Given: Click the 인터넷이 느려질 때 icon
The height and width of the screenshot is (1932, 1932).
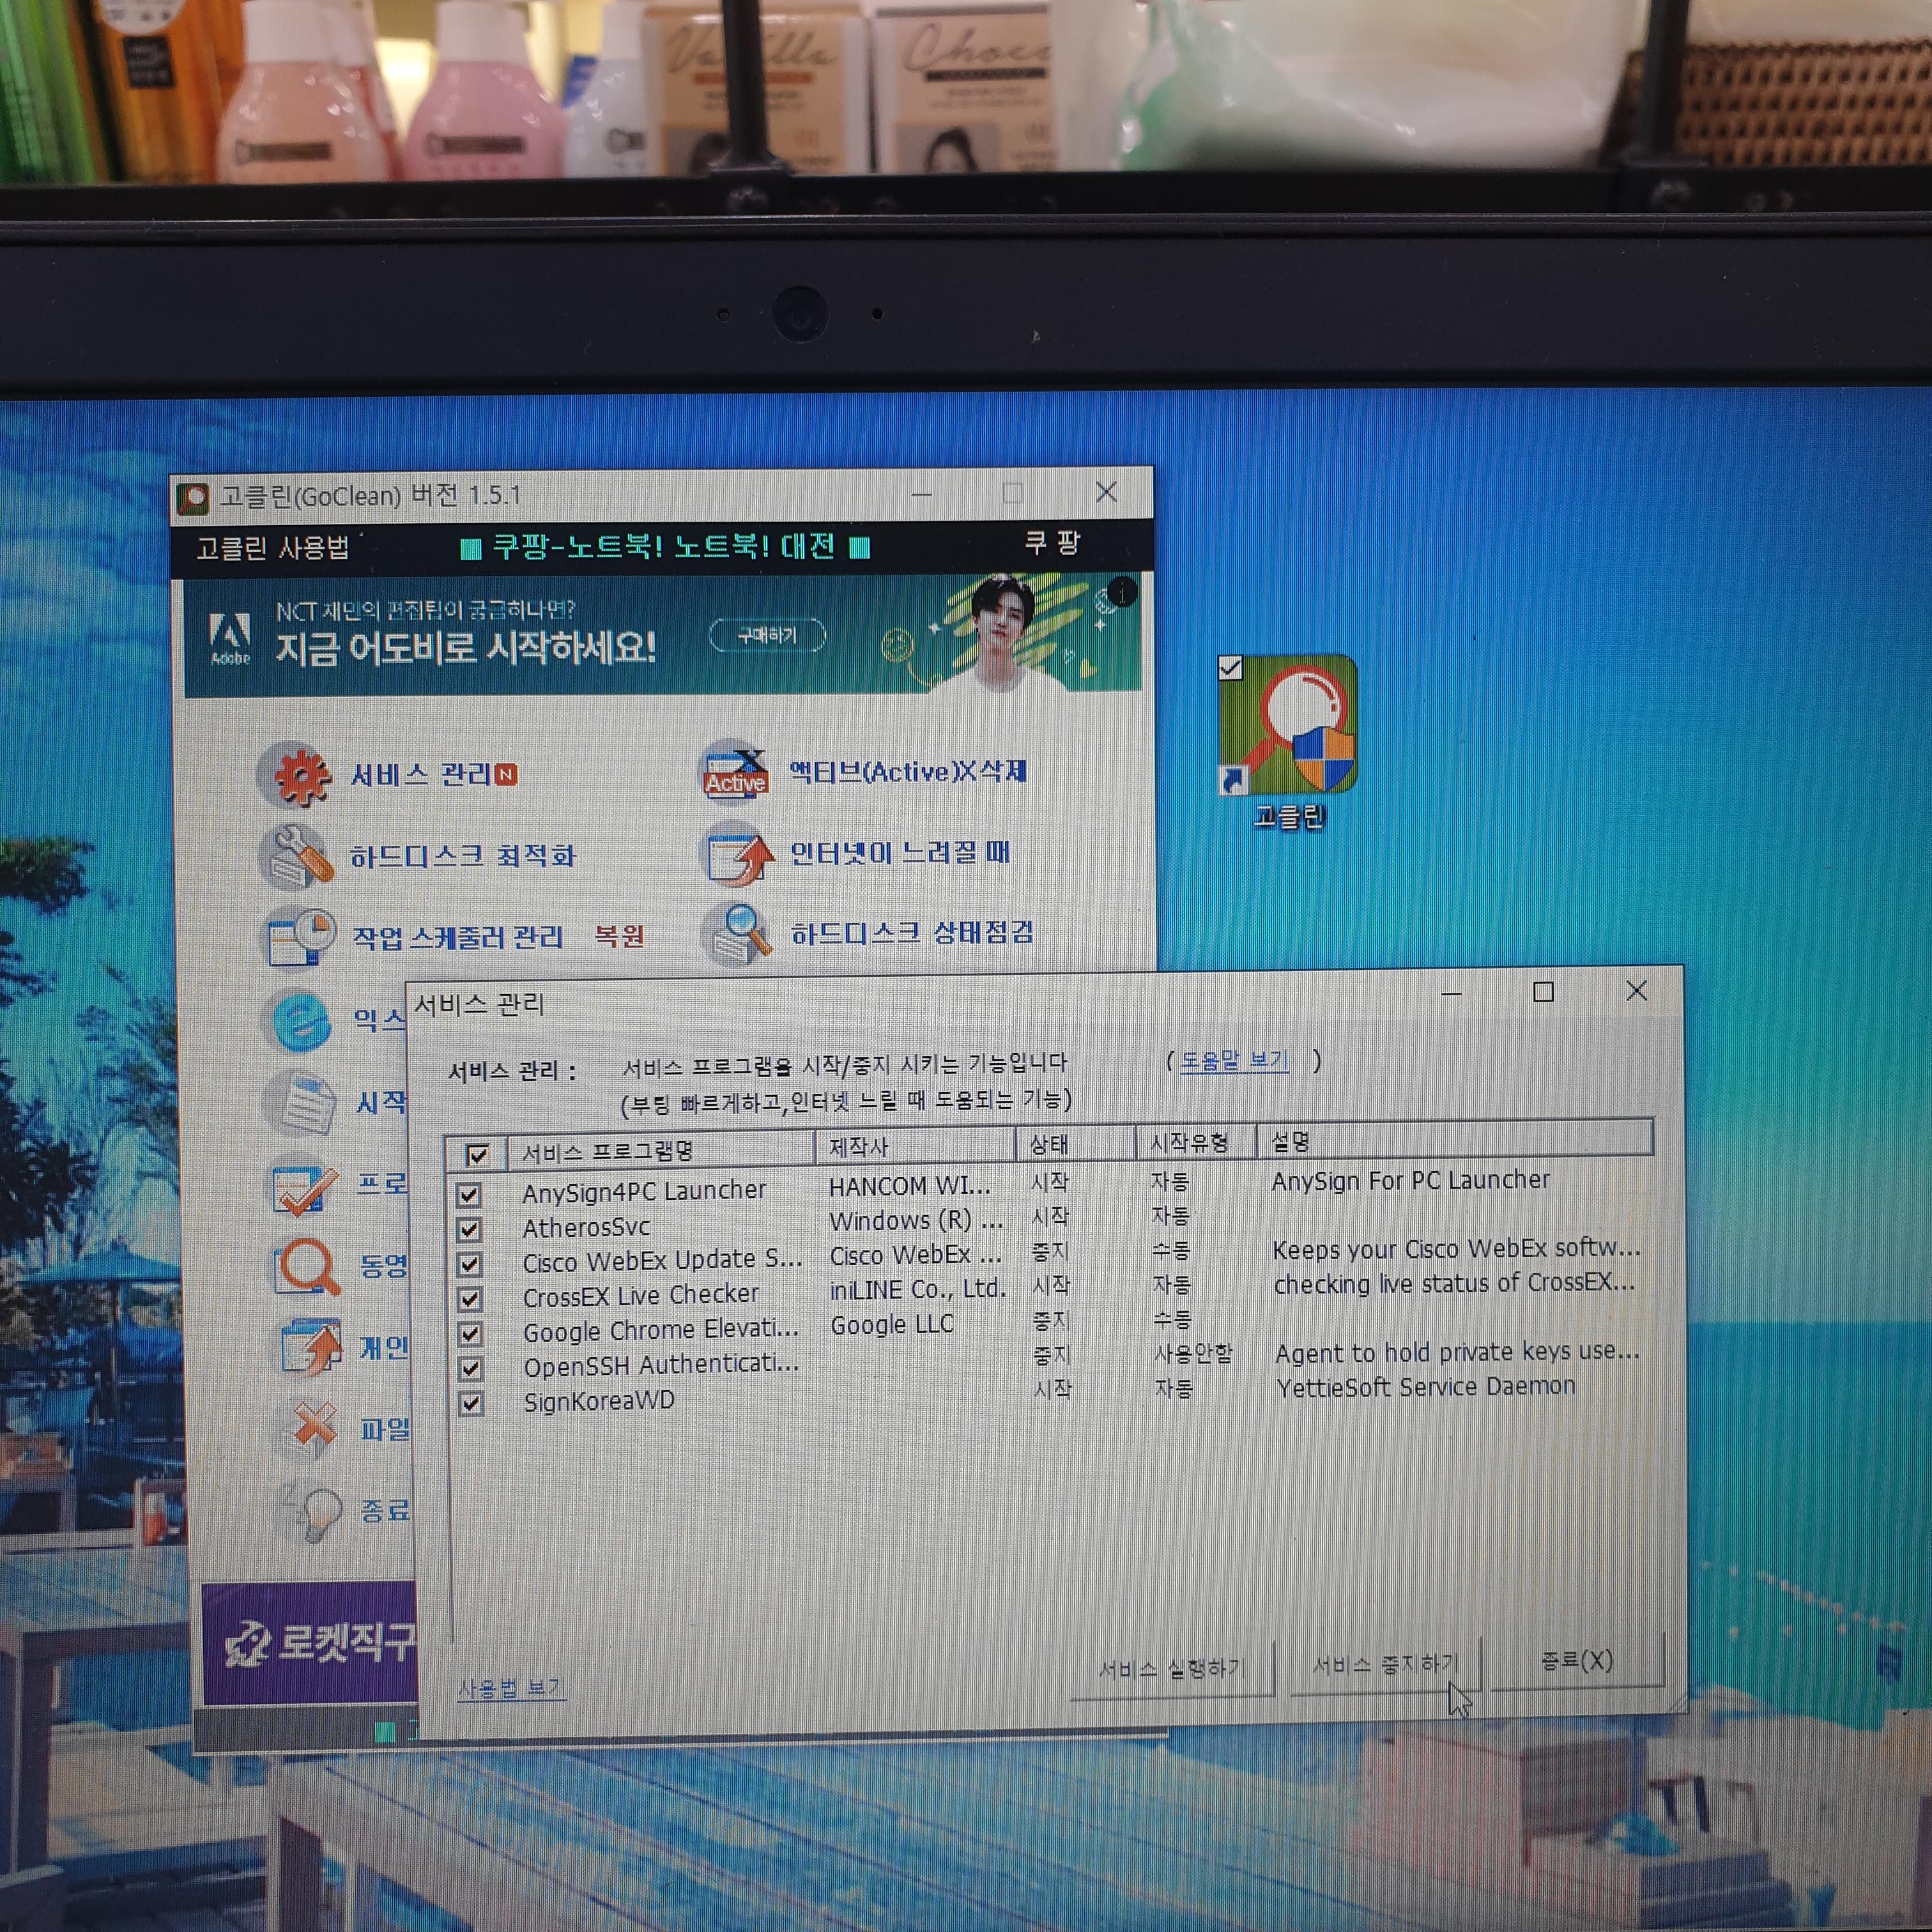Looking at the screenshot, I should 738,854.
